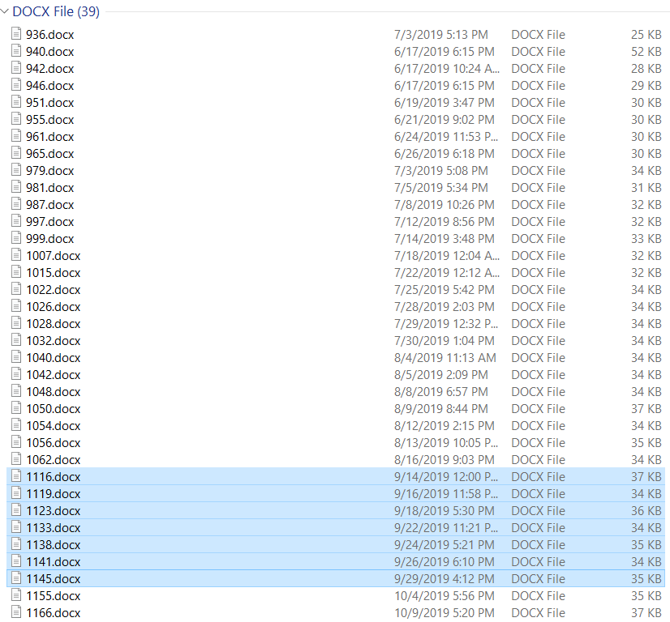This screenshot has height=622, width=670.
Task: Select the icon for 1050.docx
Action: pos(16,408)
